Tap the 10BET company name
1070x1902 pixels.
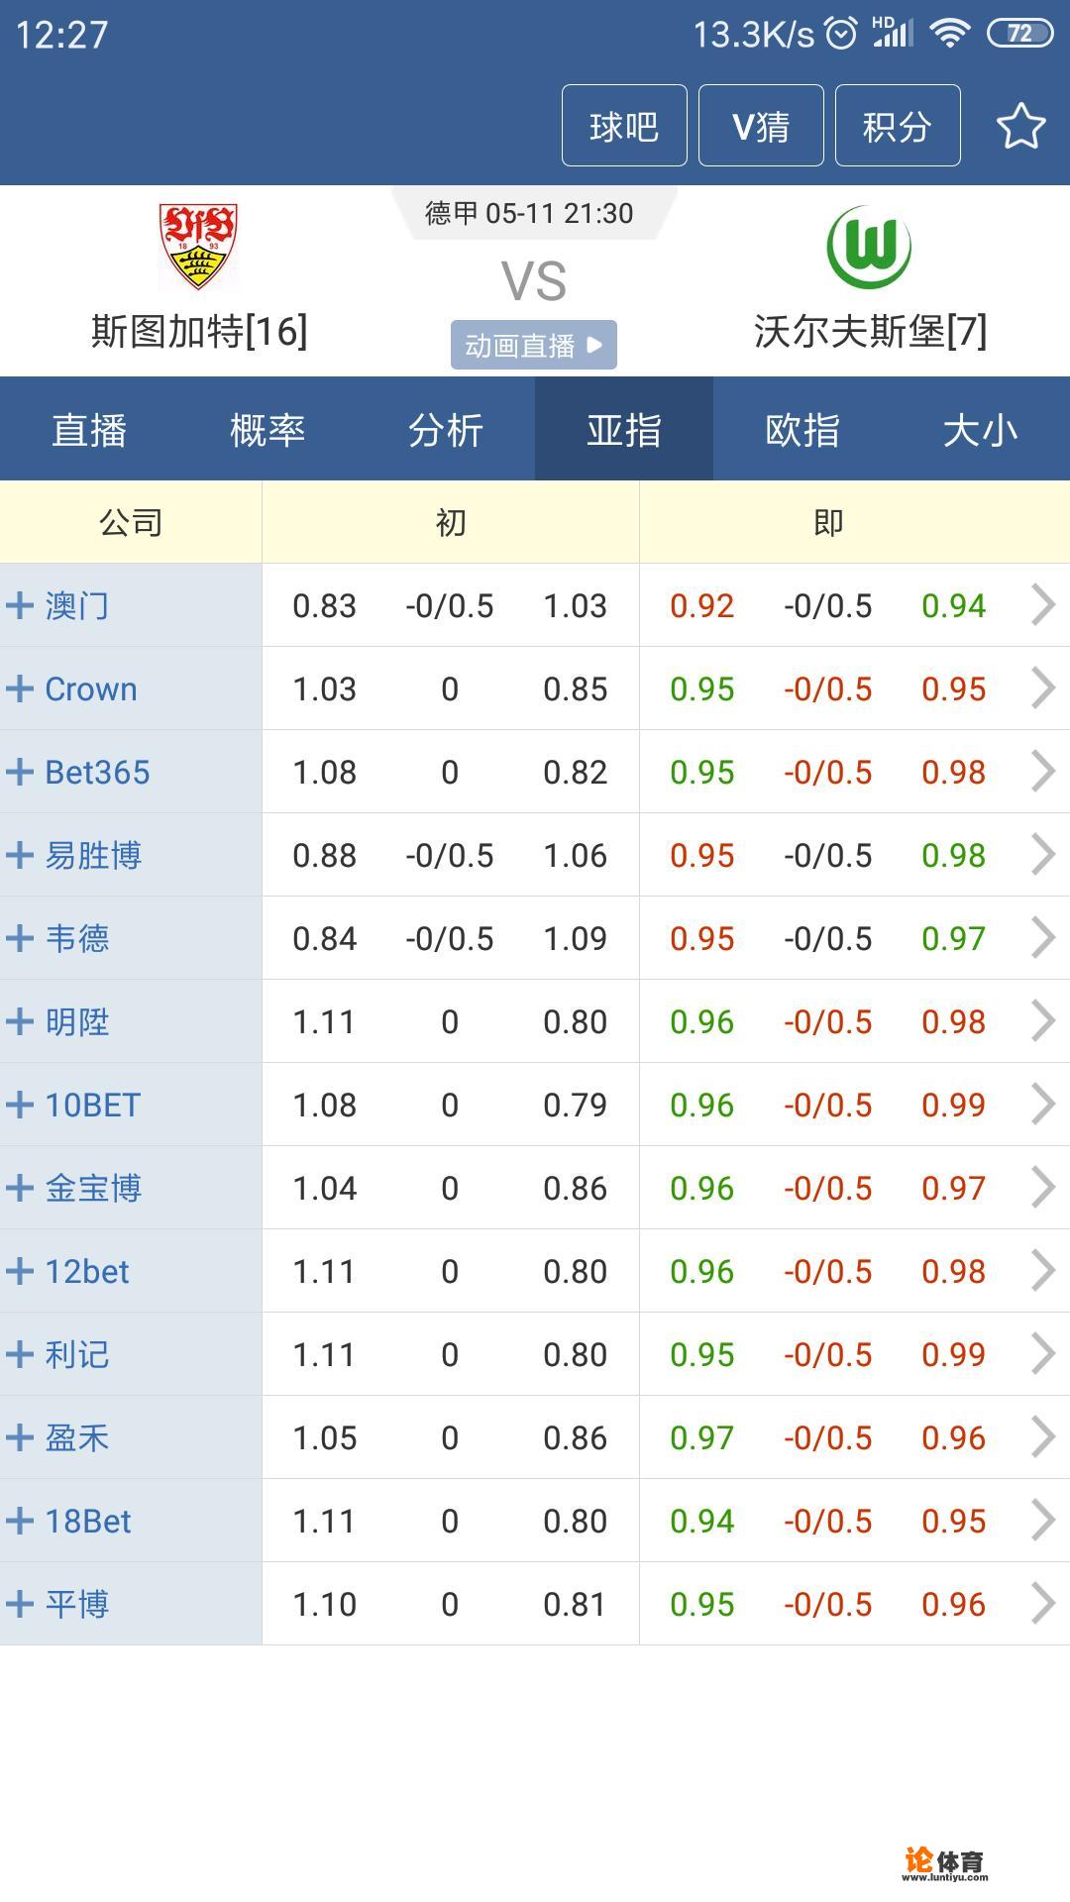(x=93, y=1105)
